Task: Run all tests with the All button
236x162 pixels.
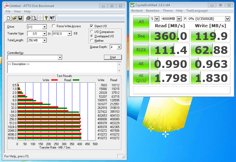Action: (x=141, y=22)
